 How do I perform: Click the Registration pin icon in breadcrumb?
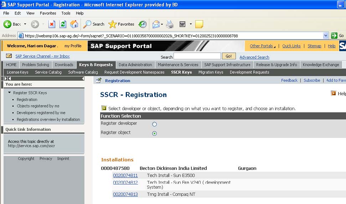coord(99,80)
